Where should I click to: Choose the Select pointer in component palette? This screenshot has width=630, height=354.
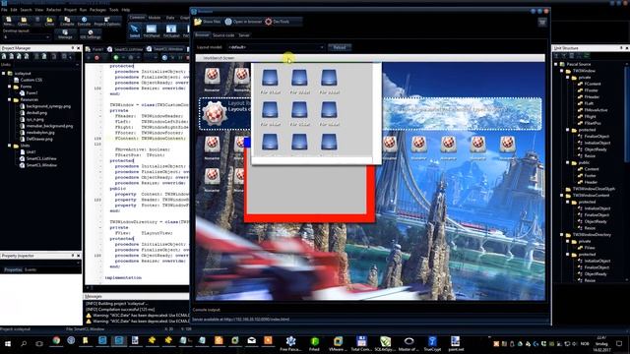click(x=135, y=30)
